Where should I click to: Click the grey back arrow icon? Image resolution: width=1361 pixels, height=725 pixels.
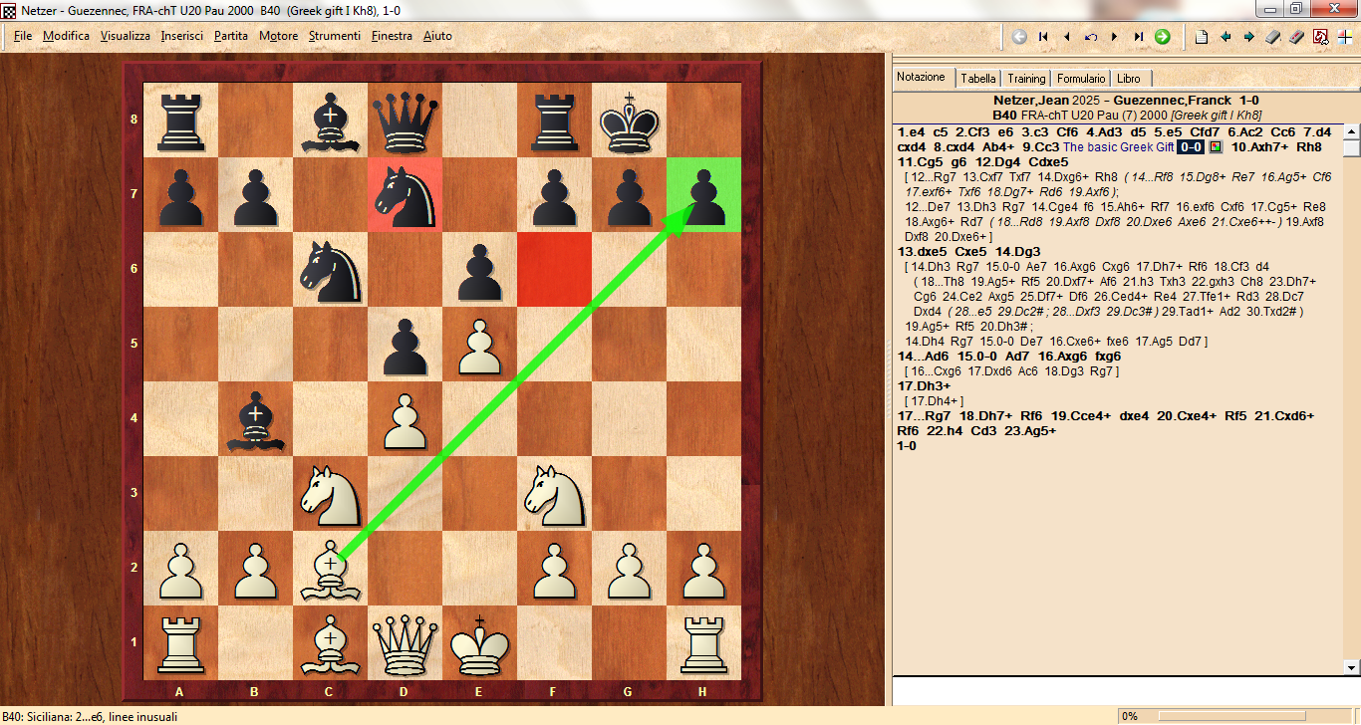[x=1019, y=37]
